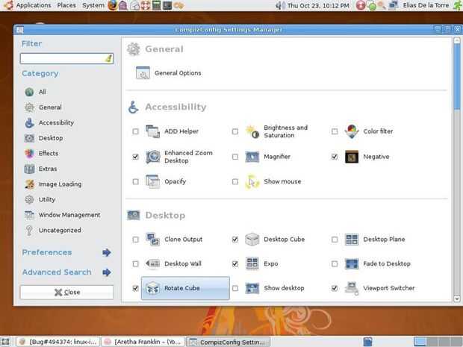The image size is (463, 347).
Task: Uncheck the Expo plugin checkbox
Action: click(x=235, y=263)
